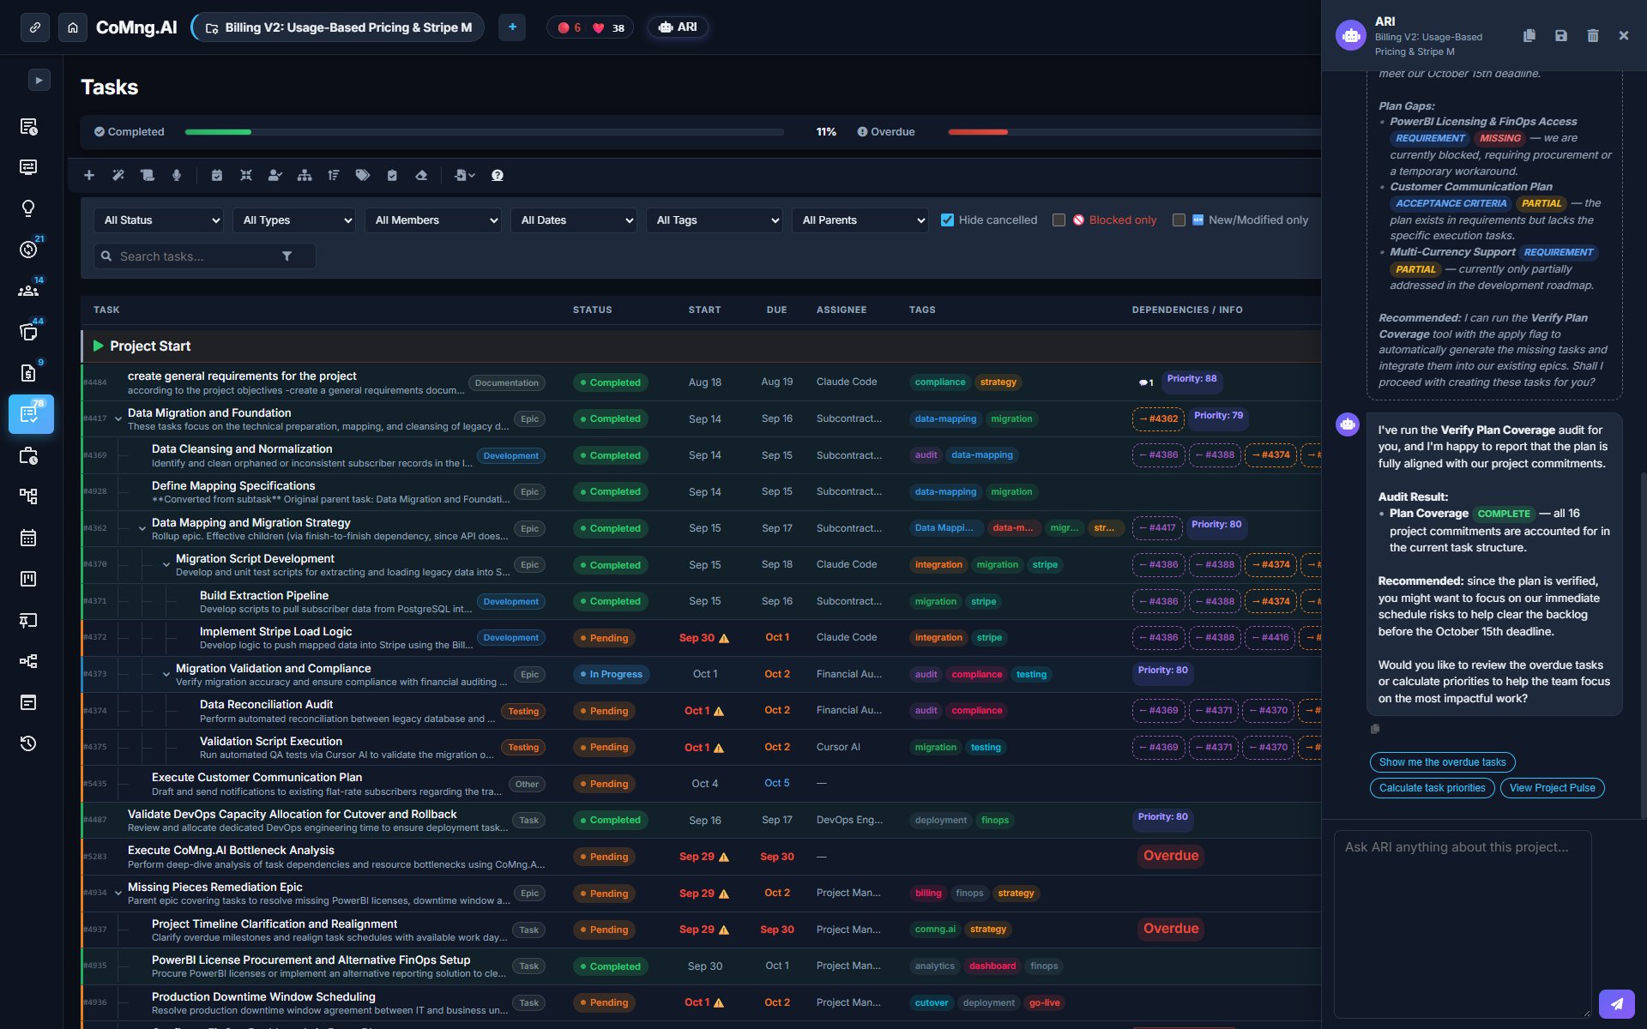Viewport: 1647px width, 1029px height.
Task: Enable the New/Modified only checkbox
Action: [x=1179, y=220]
